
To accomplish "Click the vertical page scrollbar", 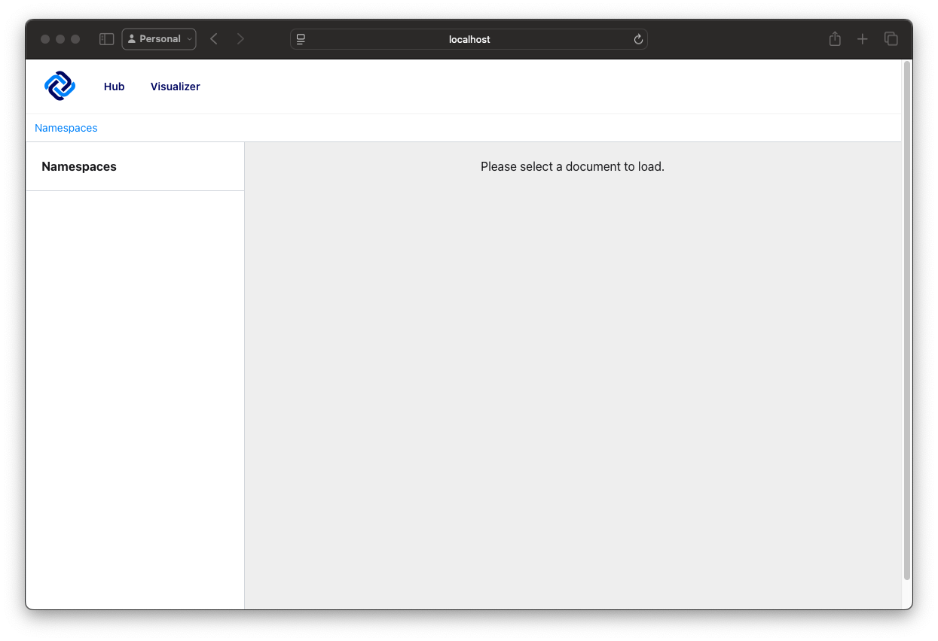I will coord(907,320).
